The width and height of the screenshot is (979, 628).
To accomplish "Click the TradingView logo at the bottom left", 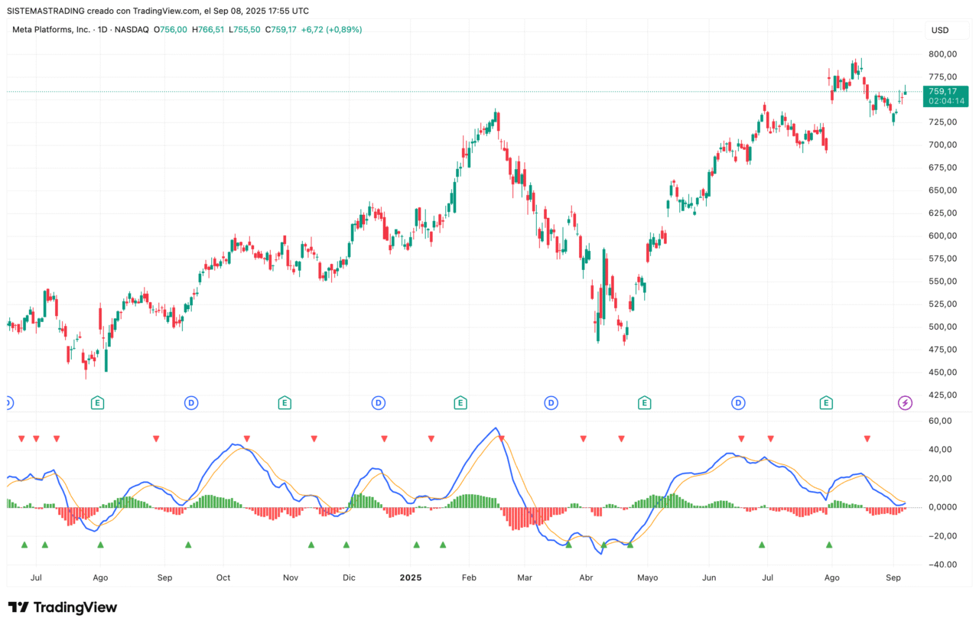I will click(63, 607).
